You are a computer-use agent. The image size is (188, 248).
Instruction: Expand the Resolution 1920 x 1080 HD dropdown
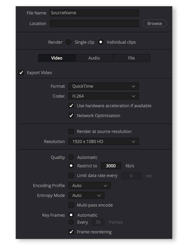click(104, 141)
